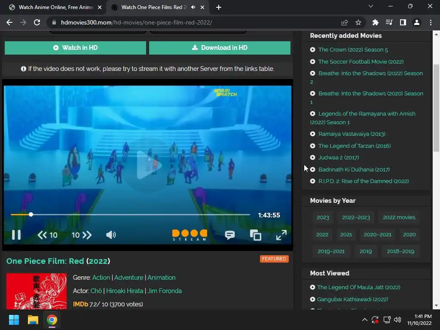Image resolution: width=440 pixels, height=330 pixels.
Task: Open the Chrome three-dot menu
Action: (431, 22)
